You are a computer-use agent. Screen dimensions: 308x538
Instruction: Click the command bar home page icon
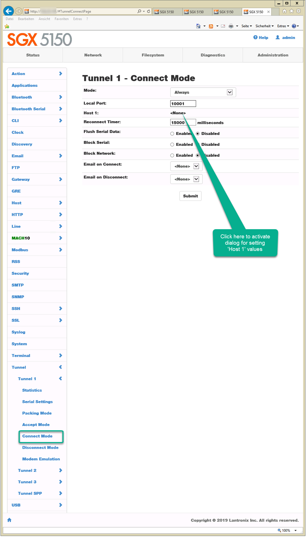pyautogui.click(x=198, y=26)
